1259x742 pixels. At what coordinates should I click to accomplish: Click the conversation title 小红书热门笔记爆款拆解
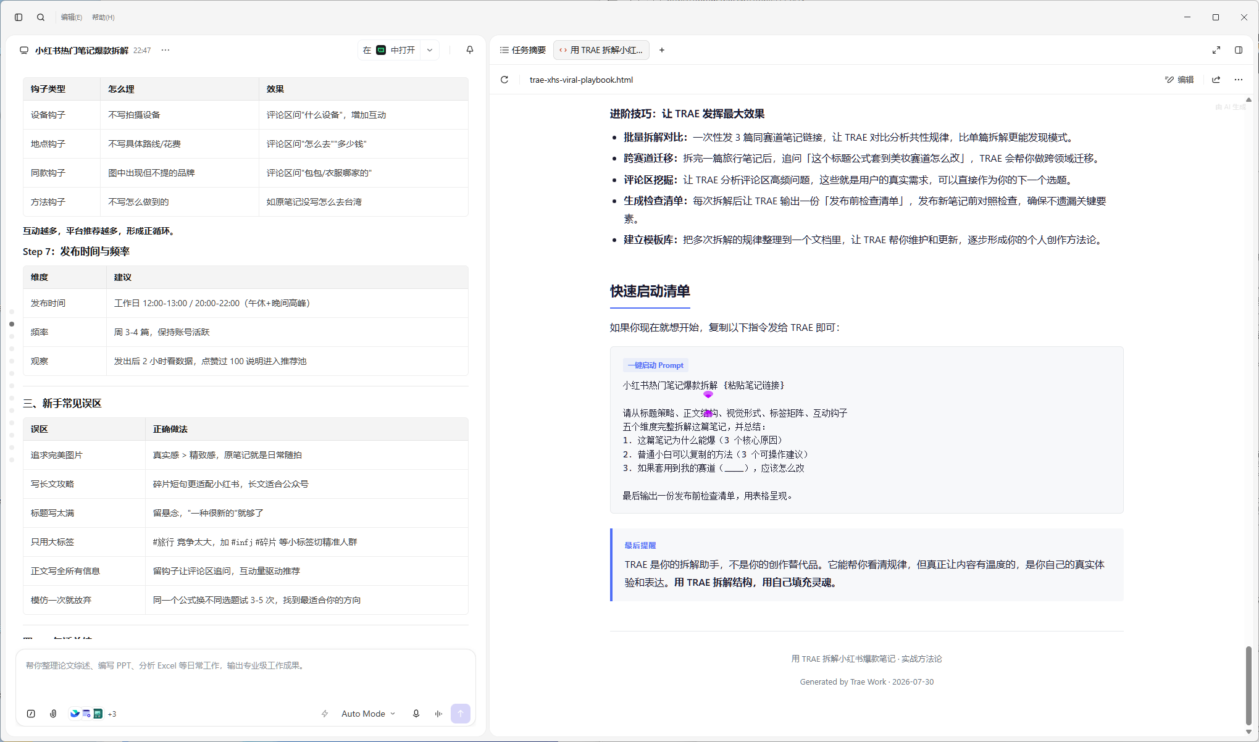(82, 51)
